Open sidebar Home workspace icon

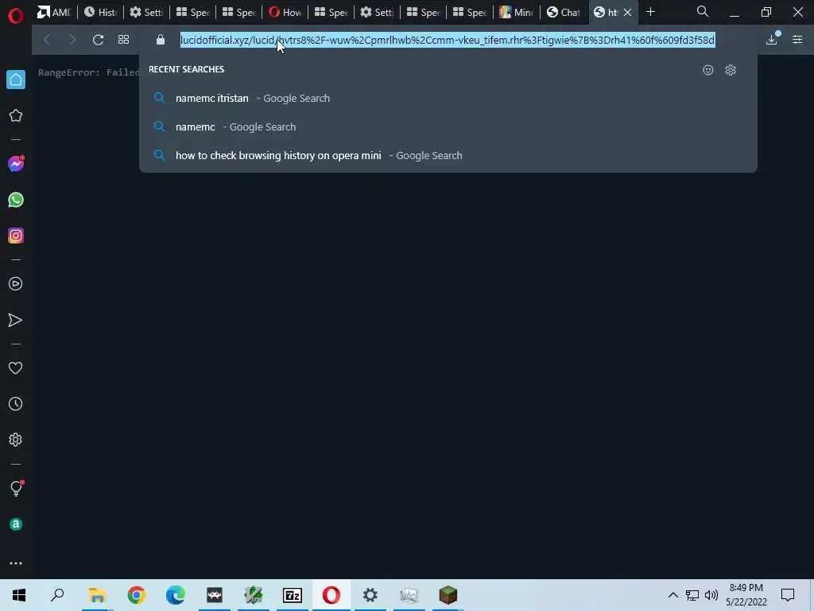click(x=16, y=80)
